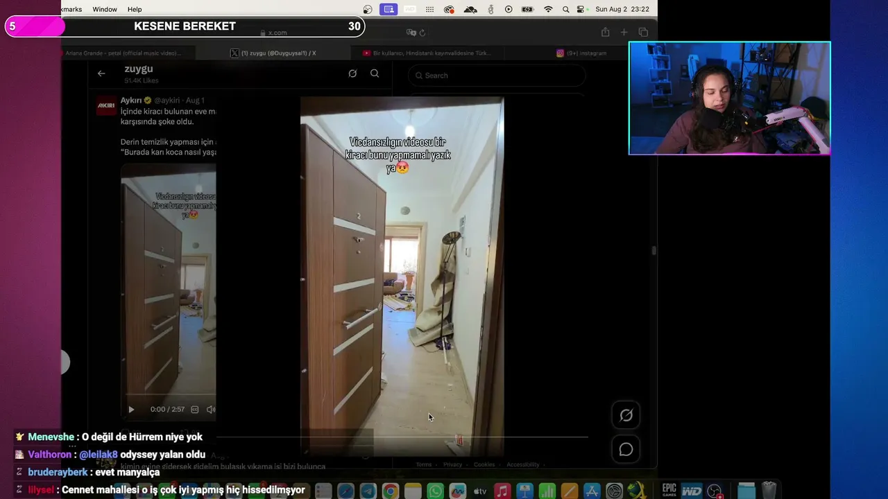
Task: Click bruderayberk's chat username
Action: [58, 472]
